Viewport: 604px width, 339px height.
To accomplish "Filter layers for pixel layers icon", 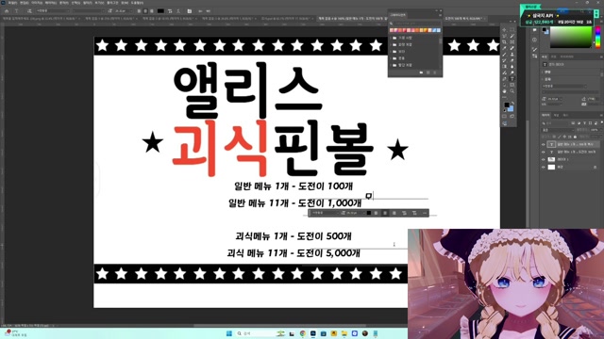I will click(x=573, y=123).
